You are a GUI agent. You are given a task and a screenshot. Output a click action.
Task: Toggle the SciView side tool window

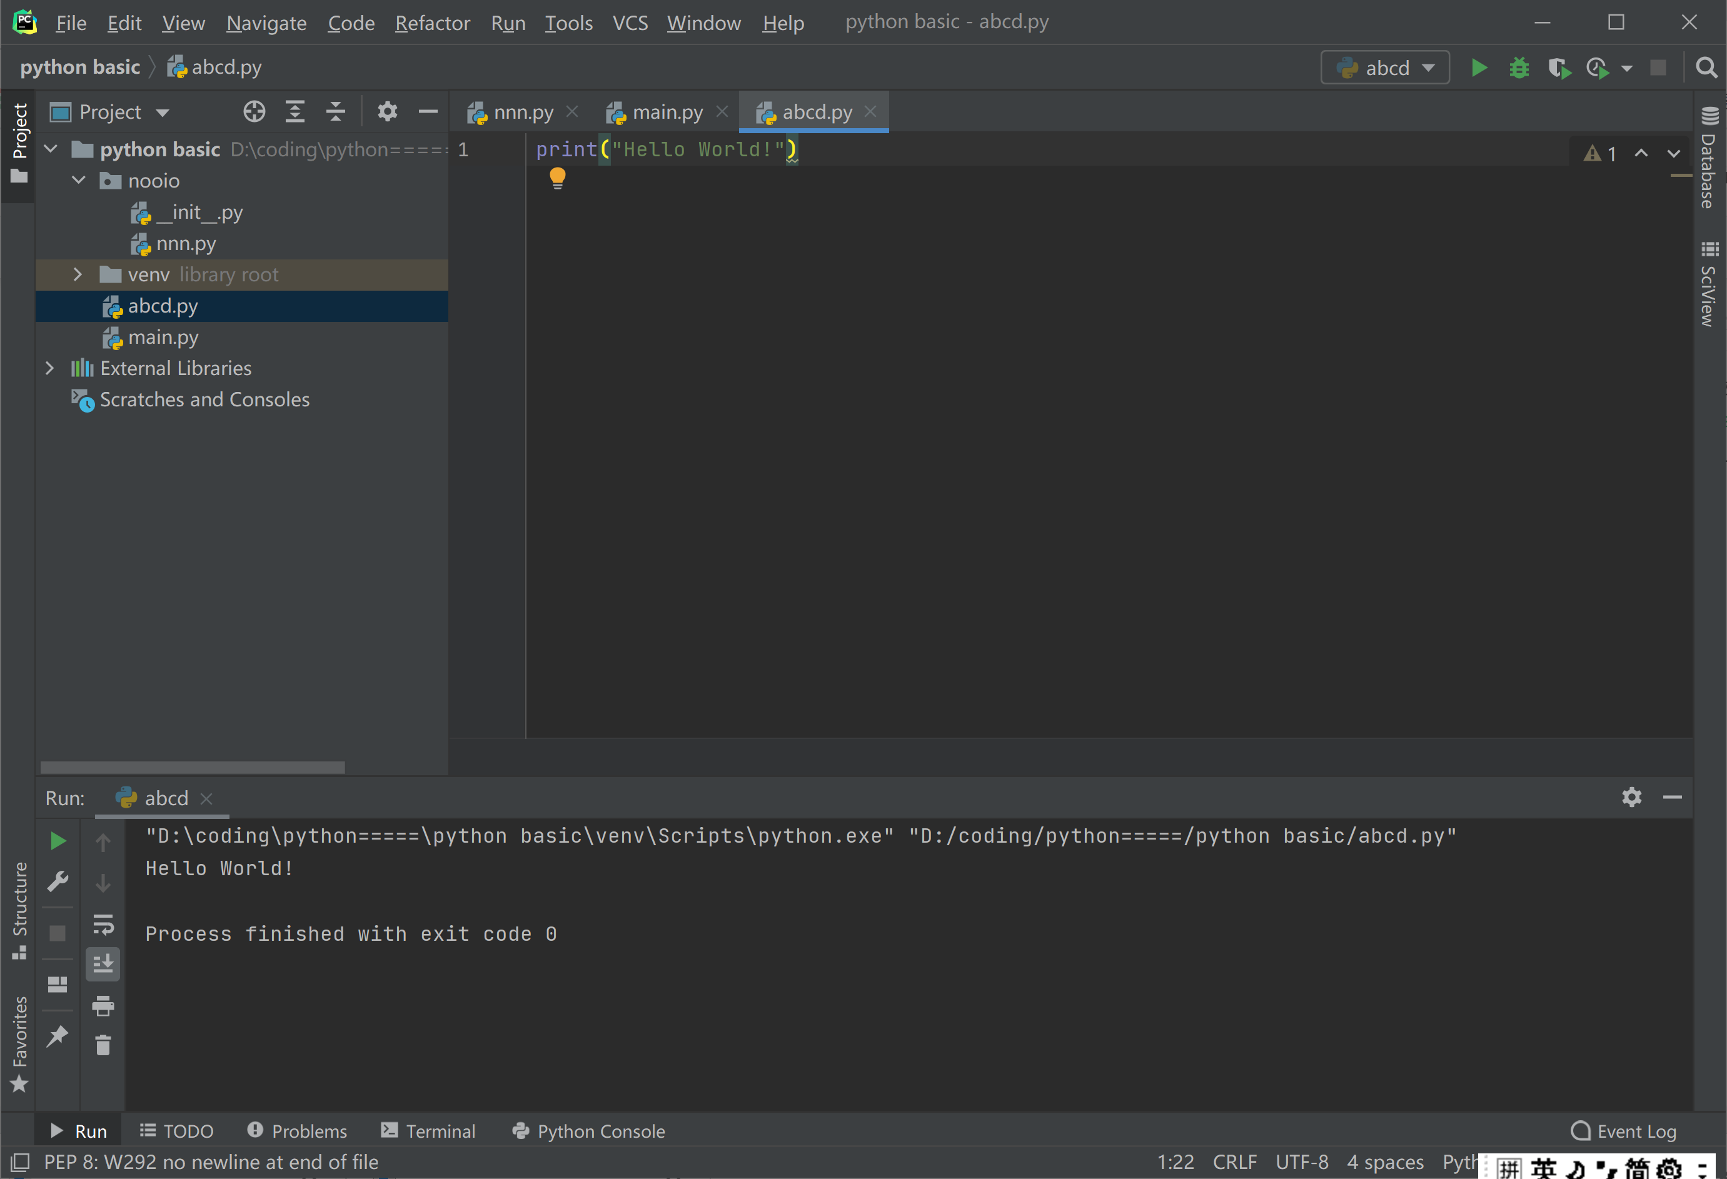[x=1709, y=284]
